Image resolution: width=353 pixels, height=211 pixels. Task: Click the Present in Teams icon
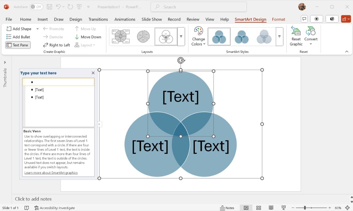click(332, 19)
